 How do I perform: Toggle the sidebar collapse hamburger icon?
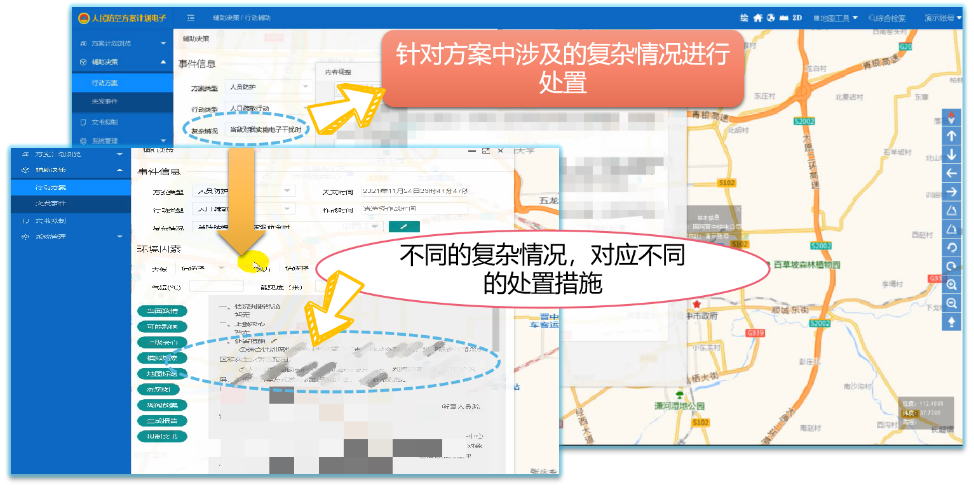click(x=191, y=18)
